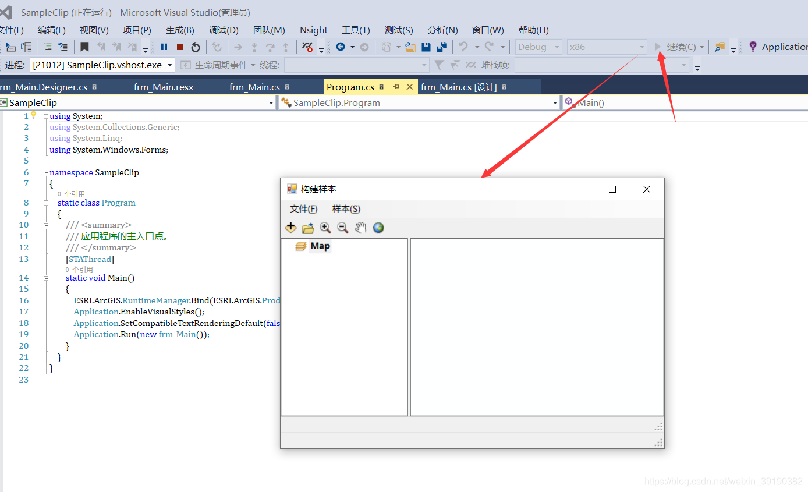Click the breakpoint settings icon with red circle
The image size is (808, 492).
(308, 47)
